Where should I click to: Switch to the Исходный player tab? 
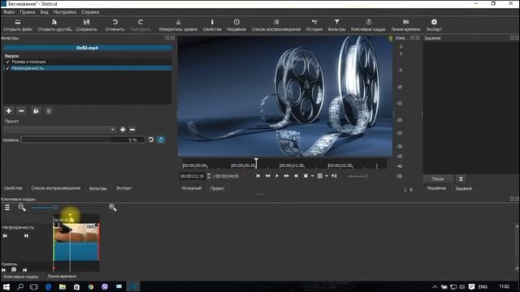coord(192,188)
